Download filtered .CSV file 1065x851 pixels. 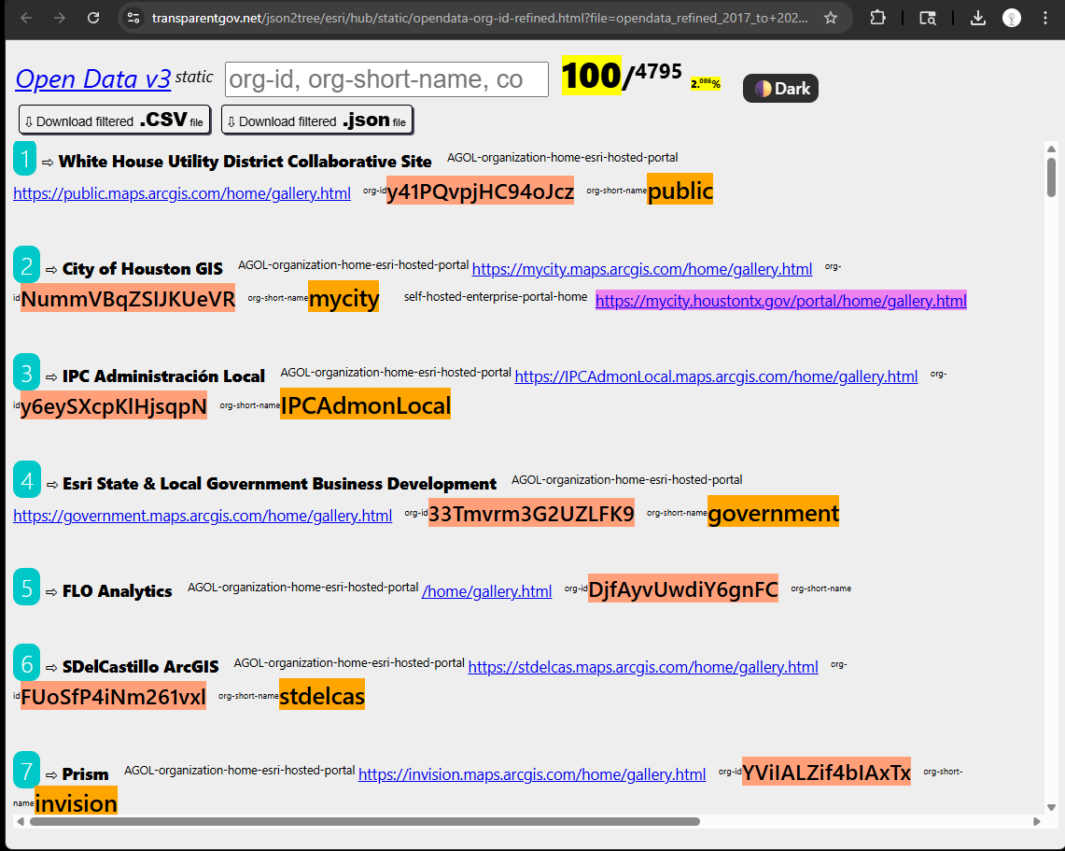coord(115,121)
